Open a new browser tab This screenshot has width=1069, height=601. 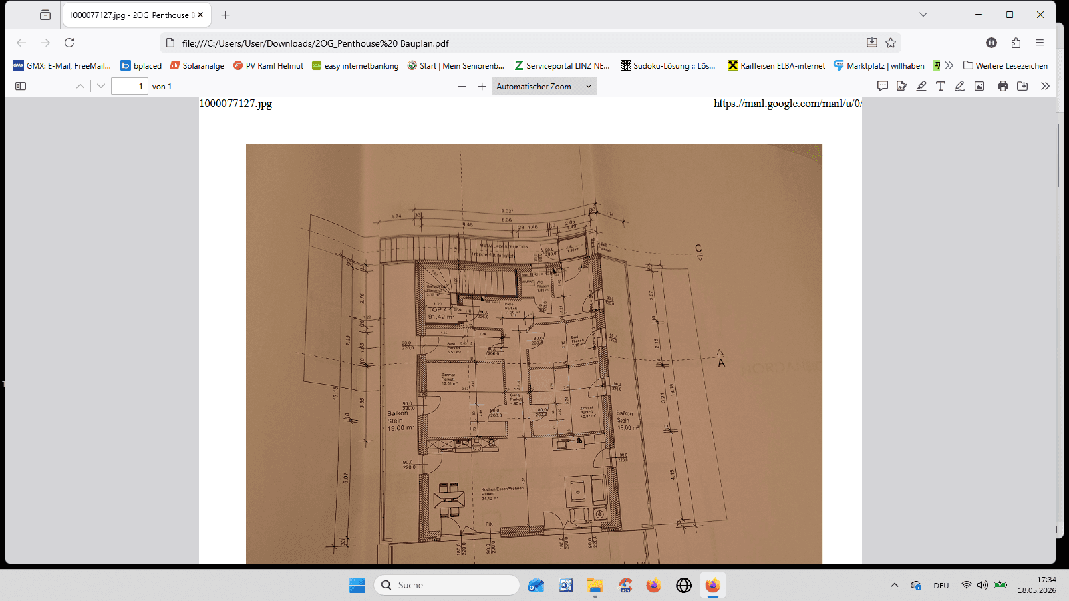(x=226, y=15)
